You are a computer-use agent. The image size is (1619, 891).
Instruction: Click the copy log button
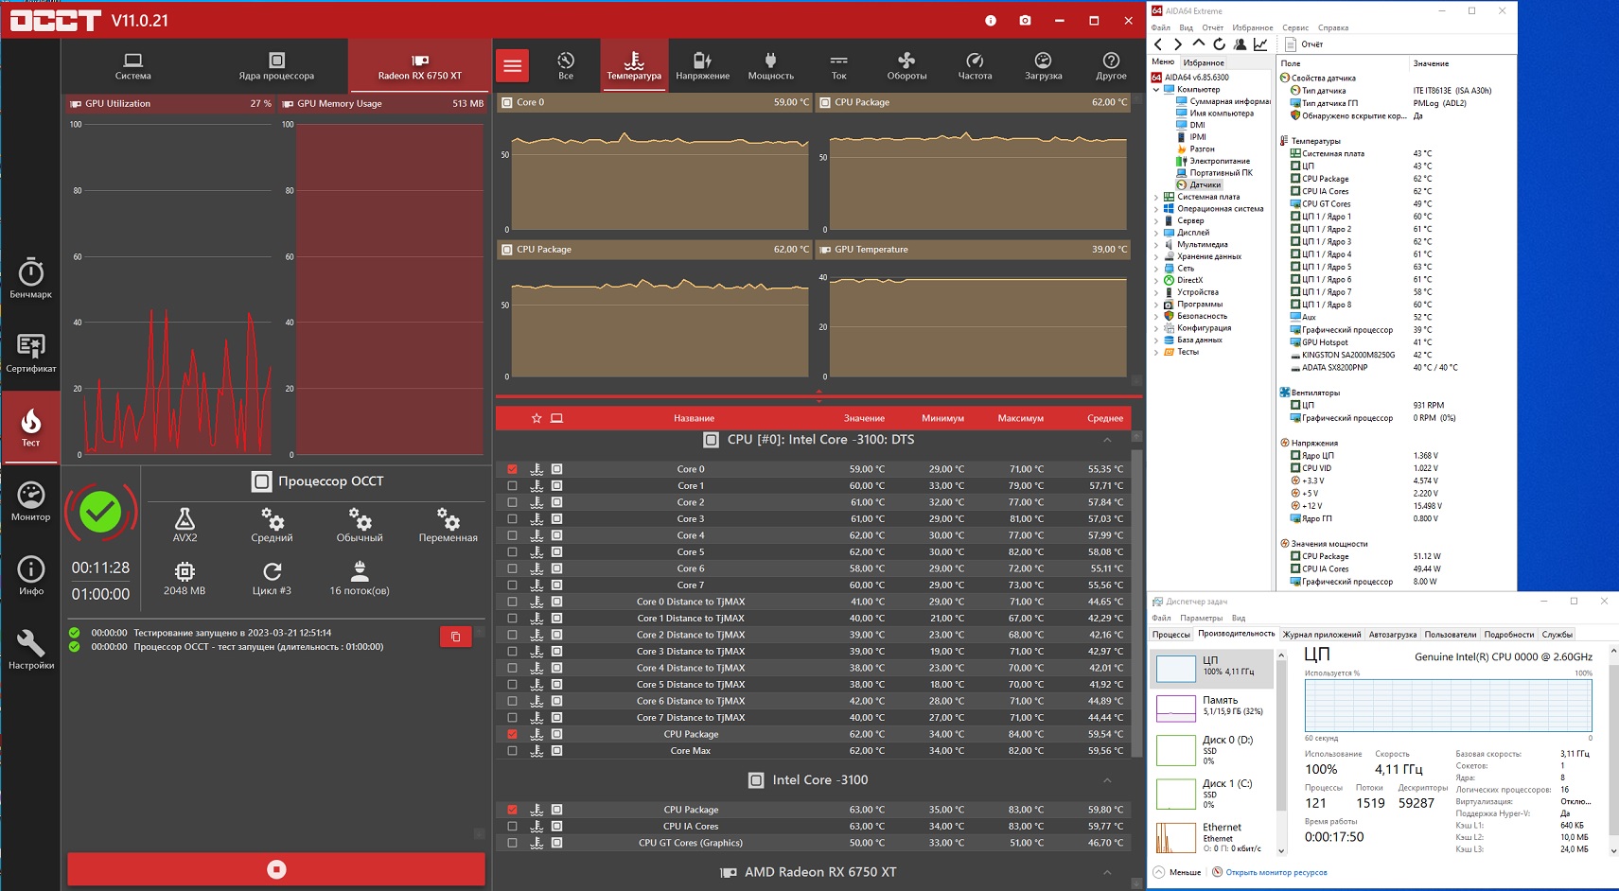tap(455, 637)
